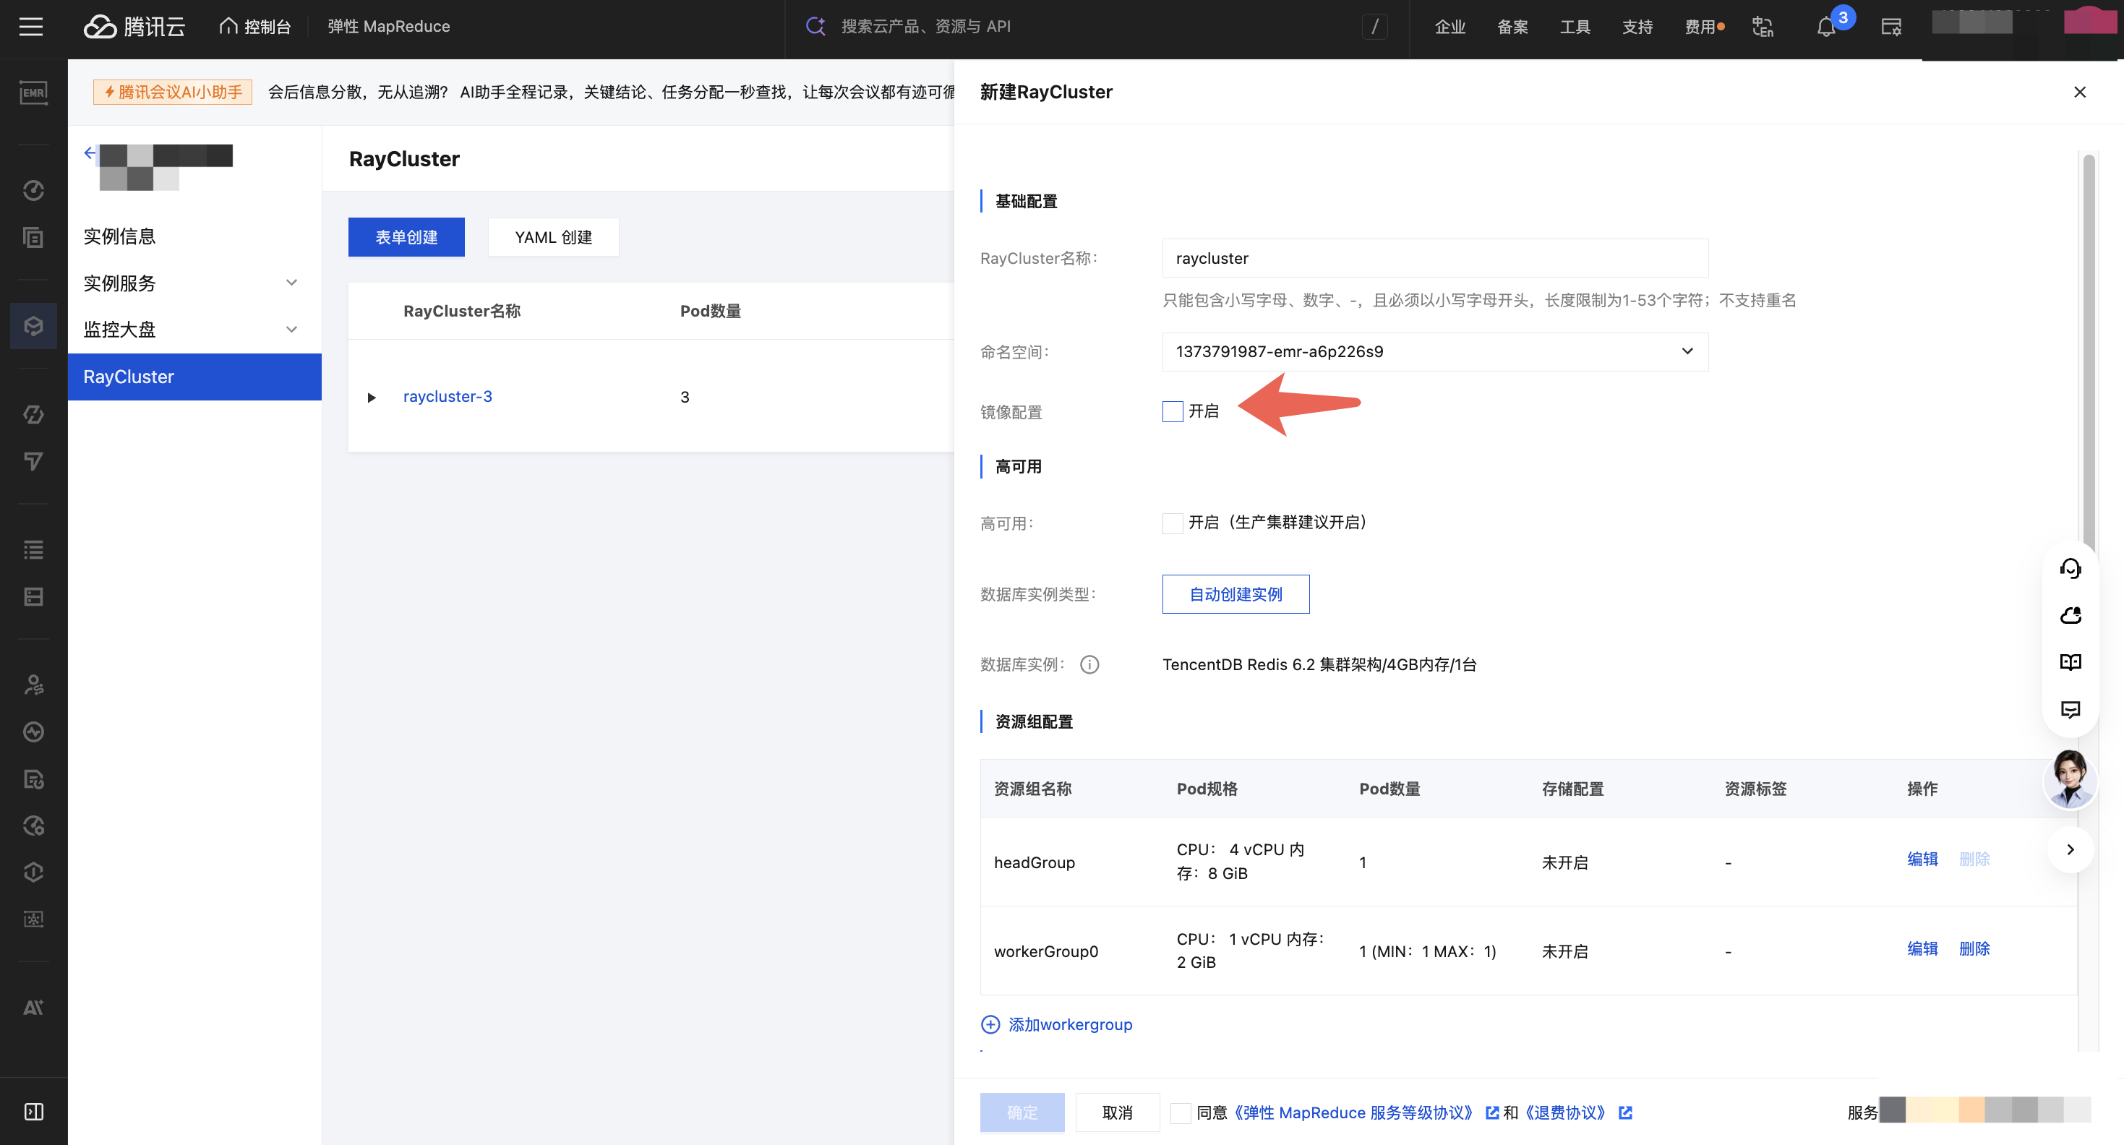2124x1145 pixels.
Task: Open the bulleted list sidebar icon
Action: coord(33,550)
